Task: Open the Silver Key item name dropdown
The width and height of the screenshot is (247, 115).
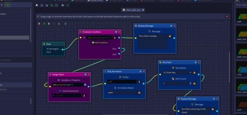Action: click(177, 72)
